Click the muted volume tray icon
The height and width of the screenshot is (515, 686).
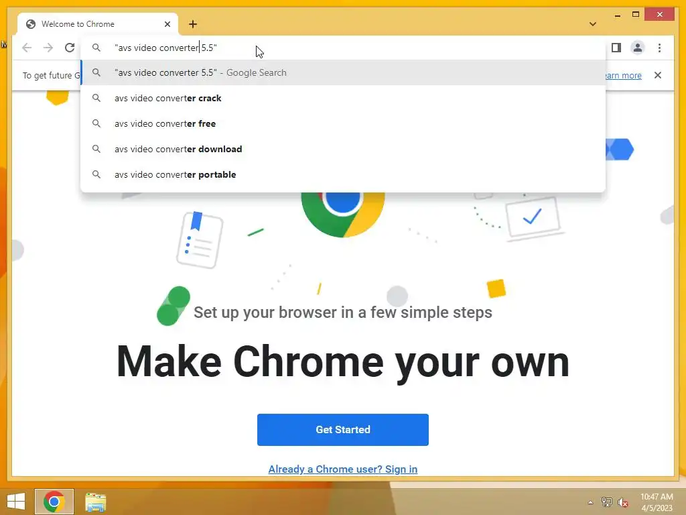pyautogui.click(x=623, y=502)
